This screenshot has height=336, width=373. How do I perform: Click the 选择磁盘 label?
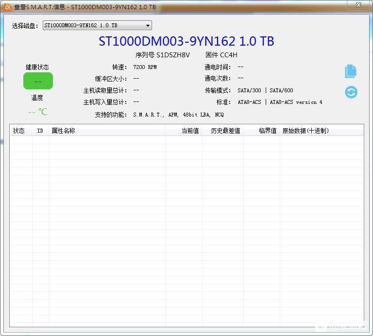point(25,26)
